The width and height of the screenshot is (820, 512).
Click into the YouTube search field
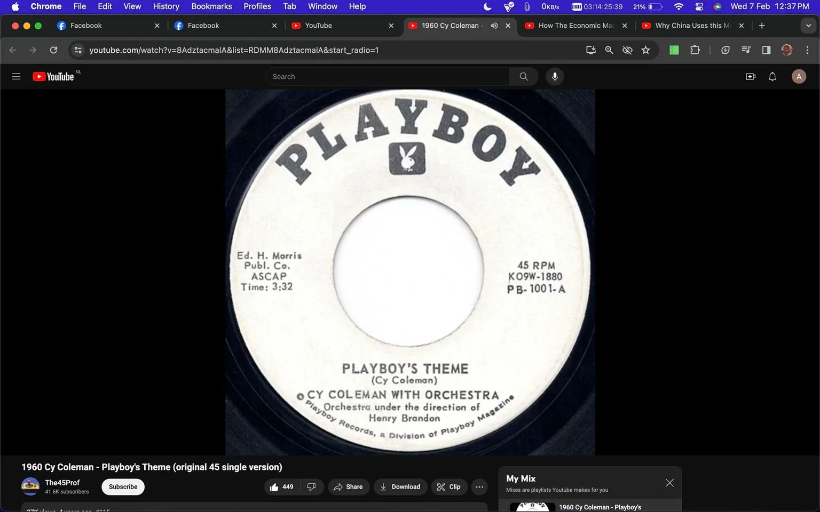point(387,76)
